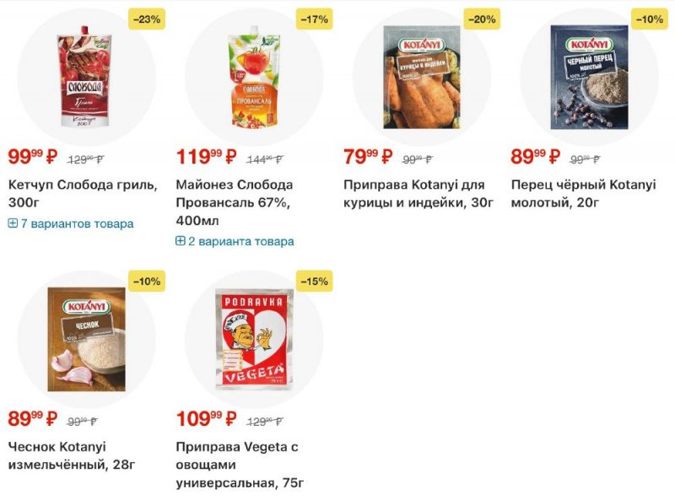675x500 pixels.
Task: Open the Kotanyi chicken seasoning image
Action: (421, 77)
